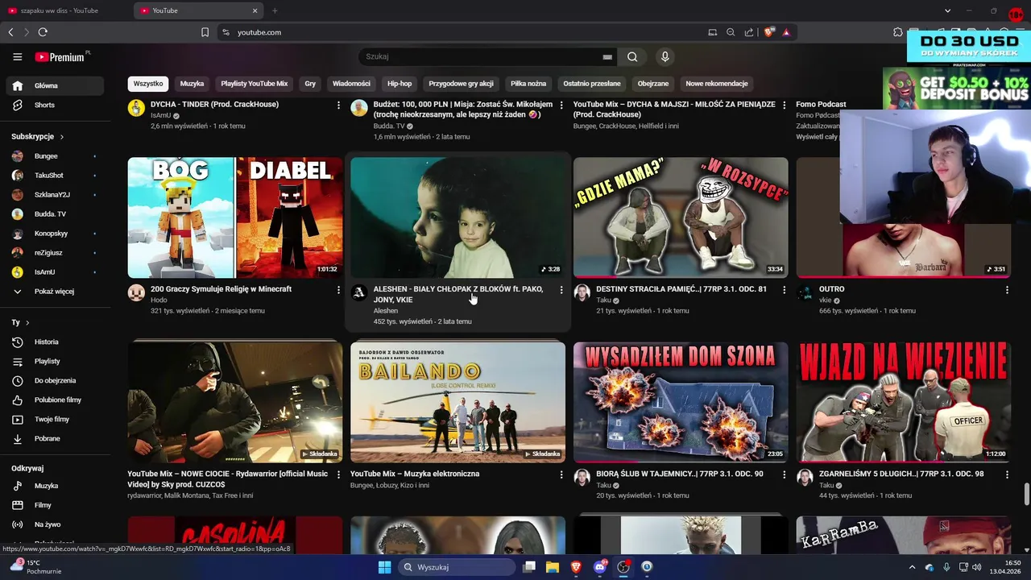This screenshot has width=1031, height=580.
Task: Open Historia in sidebar
Action: point(55,342)
